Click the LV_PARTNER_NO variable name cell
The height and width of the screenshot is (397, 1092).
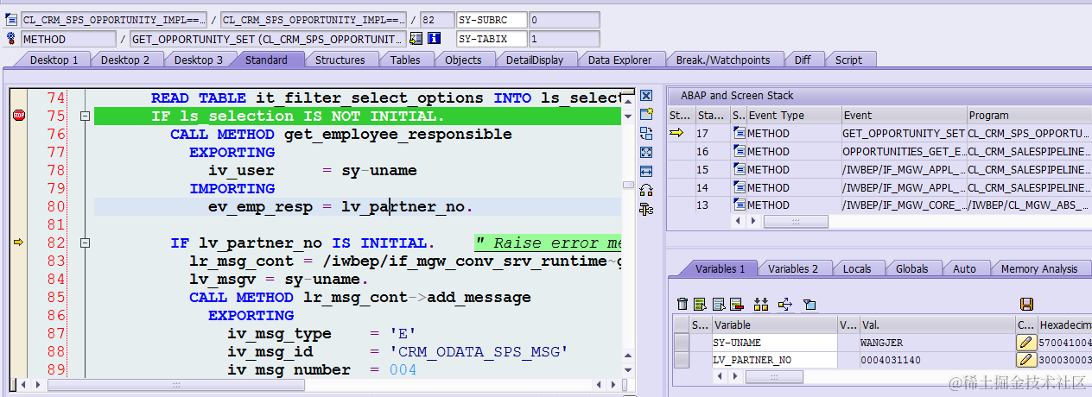(x=774, y=360)
